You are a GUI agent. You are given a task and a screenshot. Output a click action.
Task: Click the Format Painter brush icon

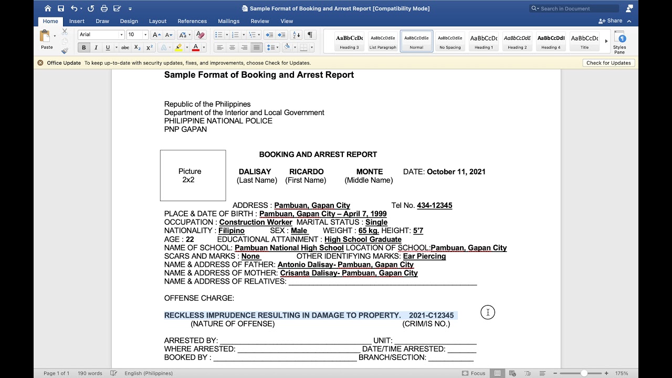click(x=65, y=51)
